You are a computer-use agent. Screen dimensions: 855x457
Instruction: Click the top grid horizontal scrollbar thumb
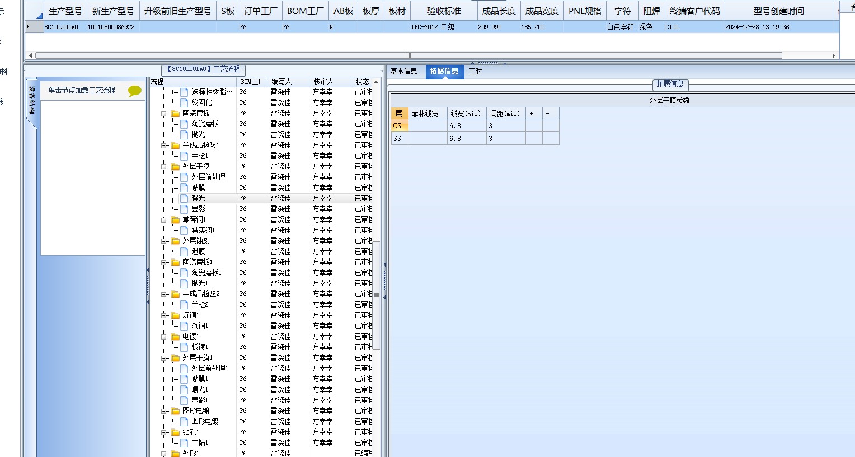point(408,55)
